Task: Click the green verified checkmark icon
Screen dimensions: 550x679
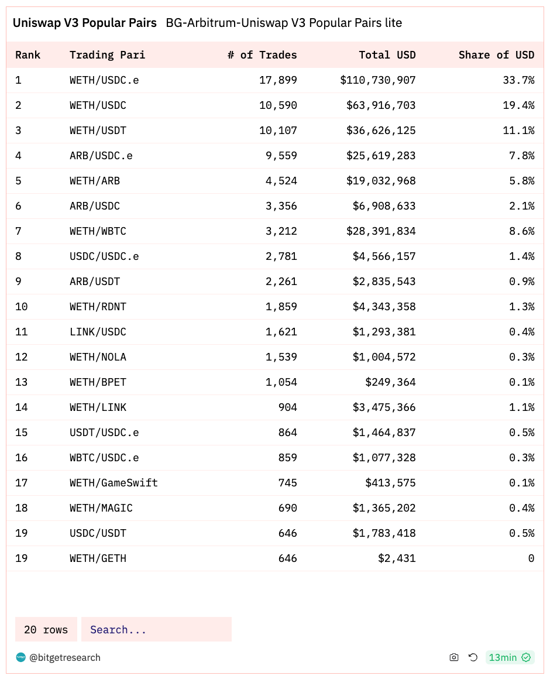Action: (x=526, y=657)
